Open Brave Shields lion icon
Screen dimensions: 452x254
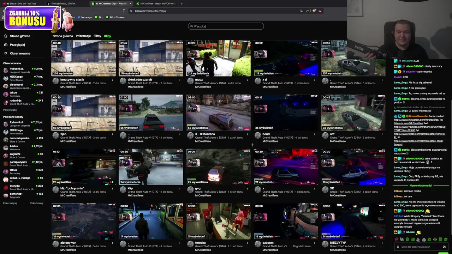tap(314, 11)
